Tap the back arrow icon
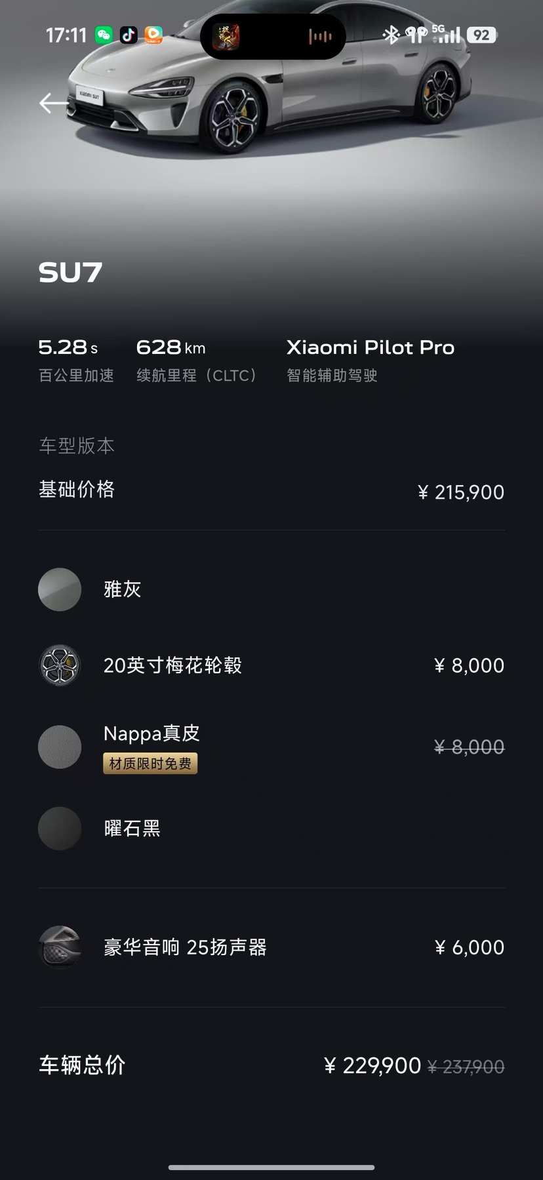543x1180 pixels. coord(54,103)
